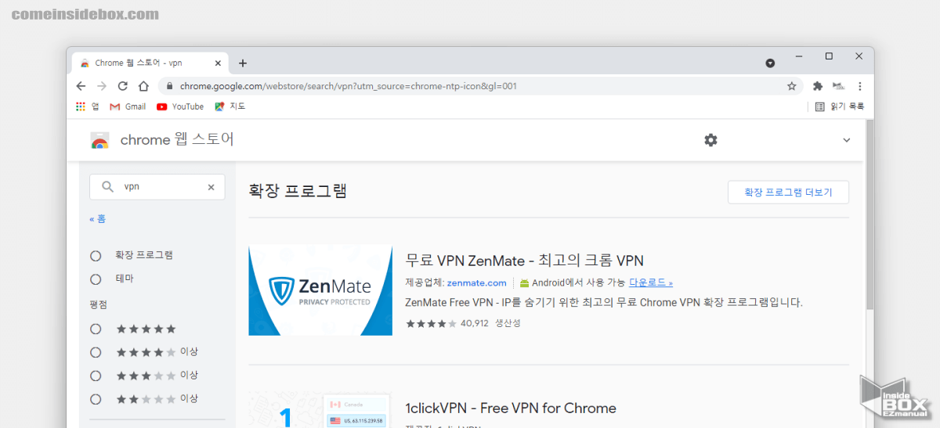The image size is (940, 428).
Task: Select four stars 이상 rating filter
Action: click(x=96, y=352)
